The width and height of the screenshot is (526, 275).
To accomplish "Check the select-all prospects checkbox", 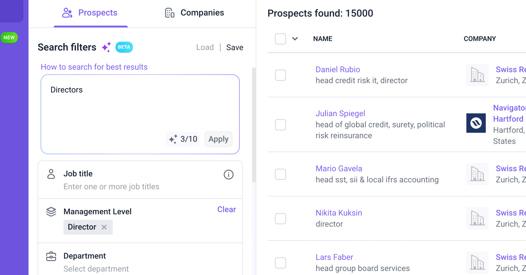I will 281,39.
